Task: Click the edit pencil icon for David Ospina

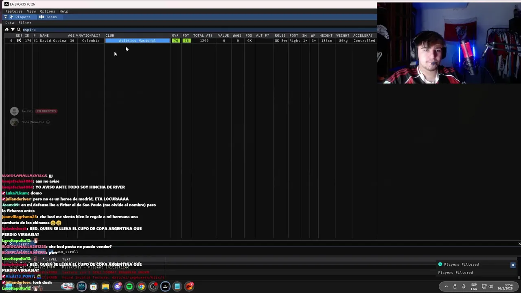Action: (19, 41)
